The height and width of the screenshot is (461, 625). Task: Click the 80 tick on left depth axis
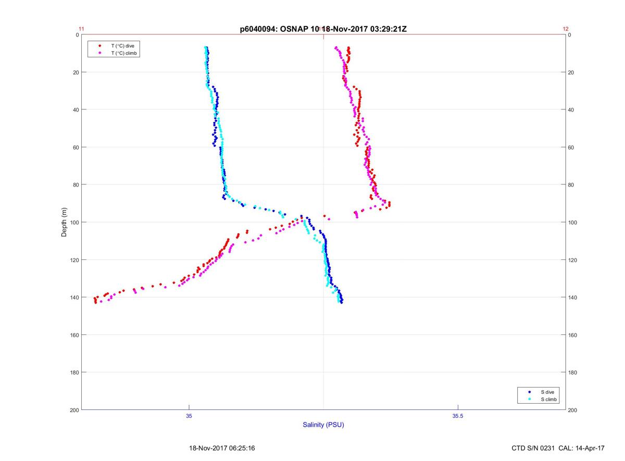(x=76, y=185)
